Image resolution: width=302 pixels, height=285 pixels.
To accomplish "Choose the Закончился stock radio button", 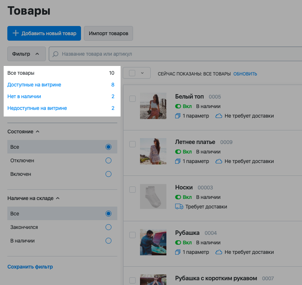I will pos(108,227).
